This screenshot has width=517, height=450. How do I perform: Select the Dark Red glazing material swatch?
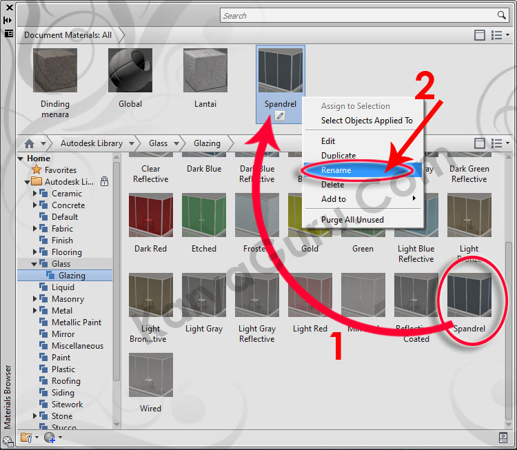pyautogui.click(x=151, y=216)
